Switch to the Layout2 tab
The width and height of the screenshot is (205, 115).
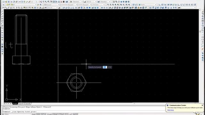[x=28, y=103]
